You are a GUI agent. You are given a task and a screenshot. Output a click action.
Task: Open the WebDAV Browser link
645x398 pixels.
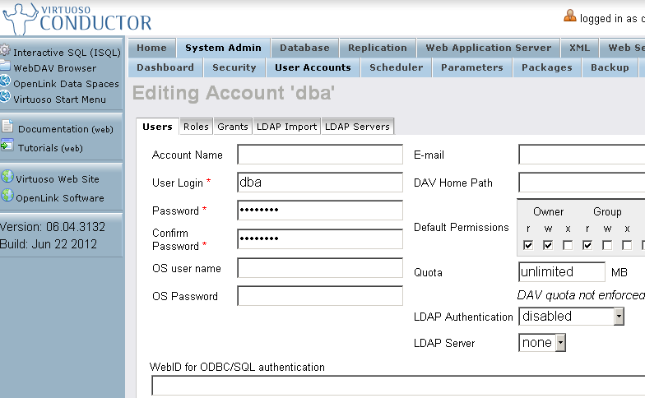[x=54, y=68]
